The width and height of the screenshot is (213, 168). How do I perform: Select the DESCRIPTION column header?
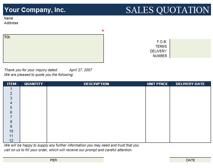pos(96,84)
